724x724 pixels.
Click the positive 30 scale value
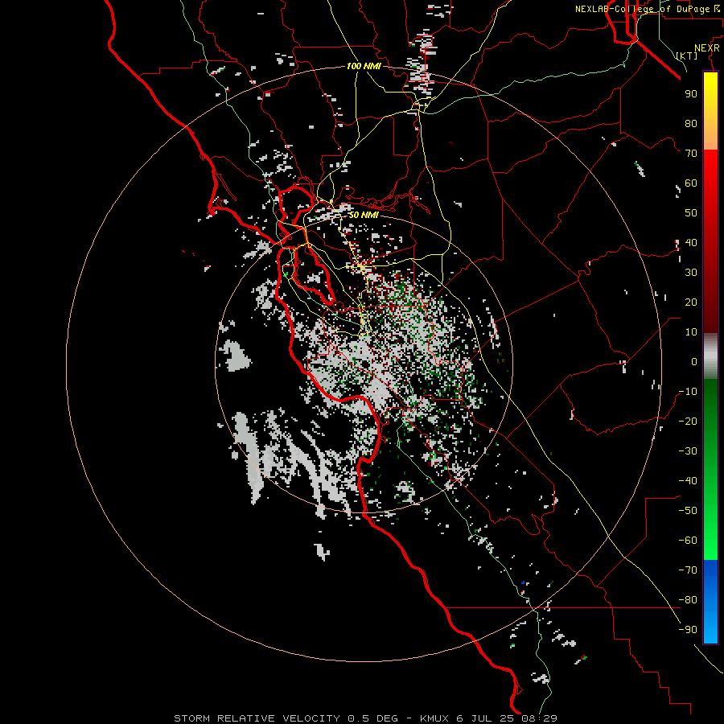[691, 273]
